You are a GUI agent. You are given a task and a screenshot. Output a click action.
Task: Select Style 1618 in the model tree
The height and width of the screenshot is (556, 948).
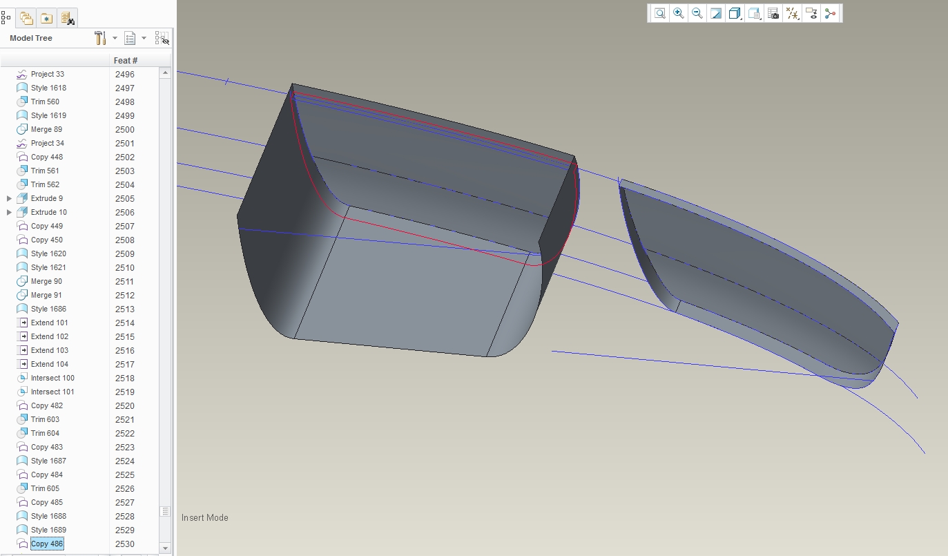pos(49,88)
